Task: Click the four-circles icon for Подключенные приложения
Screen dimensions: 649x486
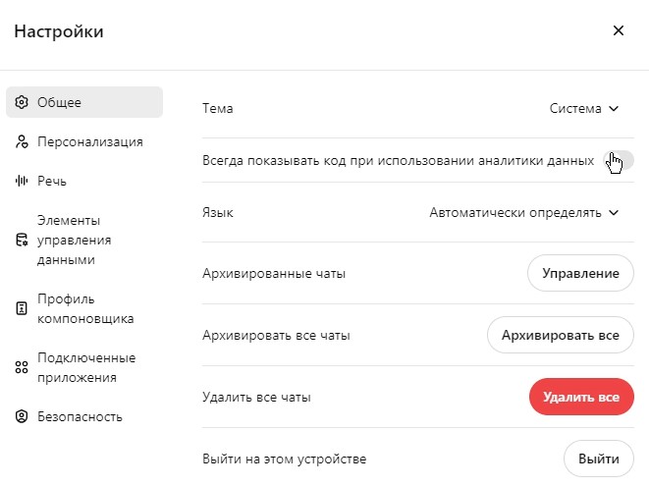Action: point(22,367)
